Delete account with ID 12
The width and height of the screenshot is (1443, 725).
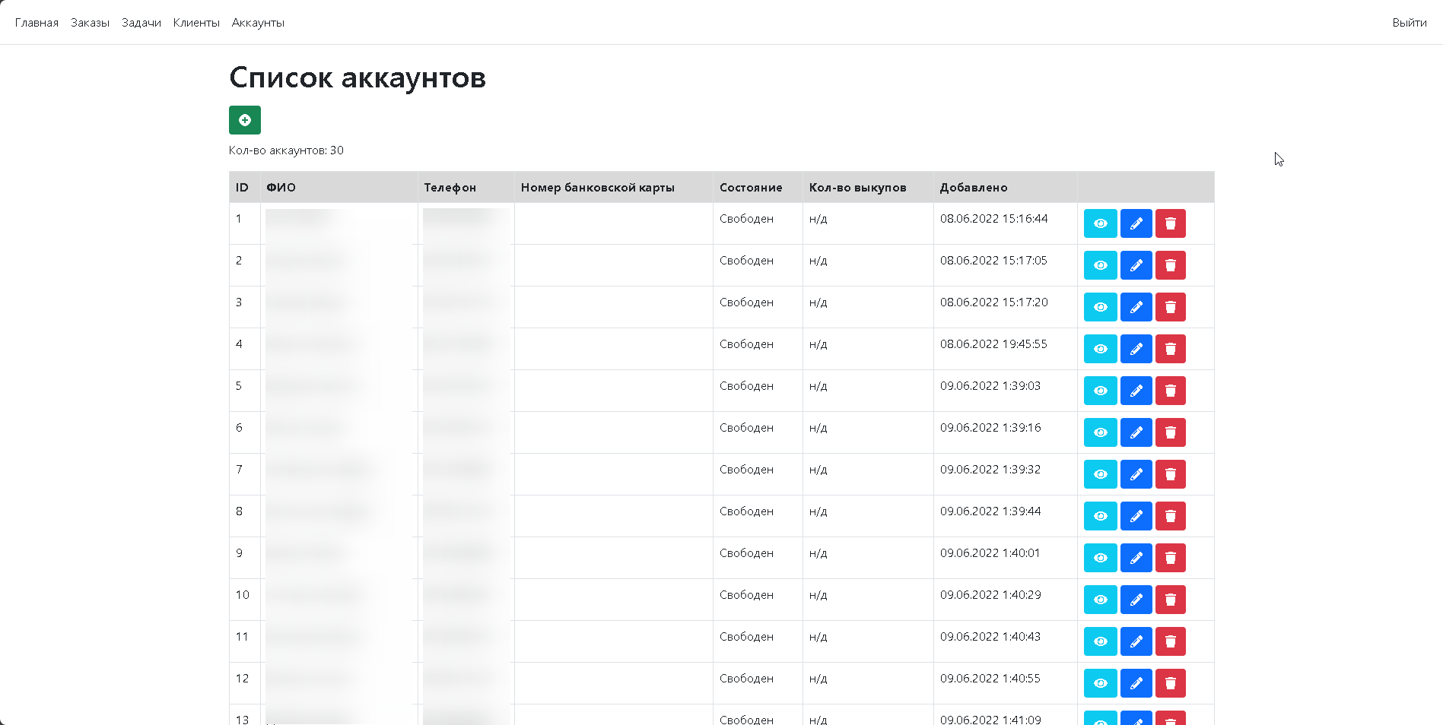click(x=1170, y=683)
